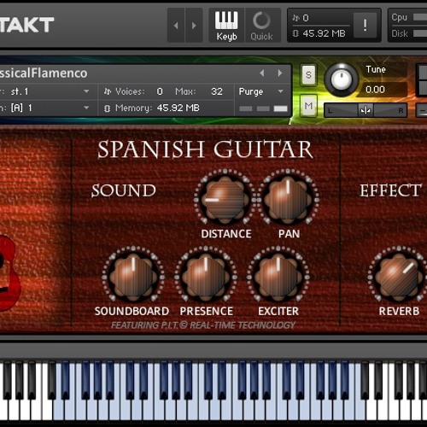Click the Max voices value 32
The image size is (427, 427).
217,91
